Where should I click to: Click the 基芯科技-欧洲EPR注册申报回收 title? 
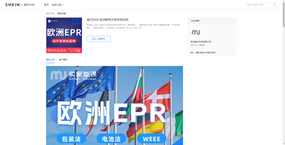(x=108, y=20)
